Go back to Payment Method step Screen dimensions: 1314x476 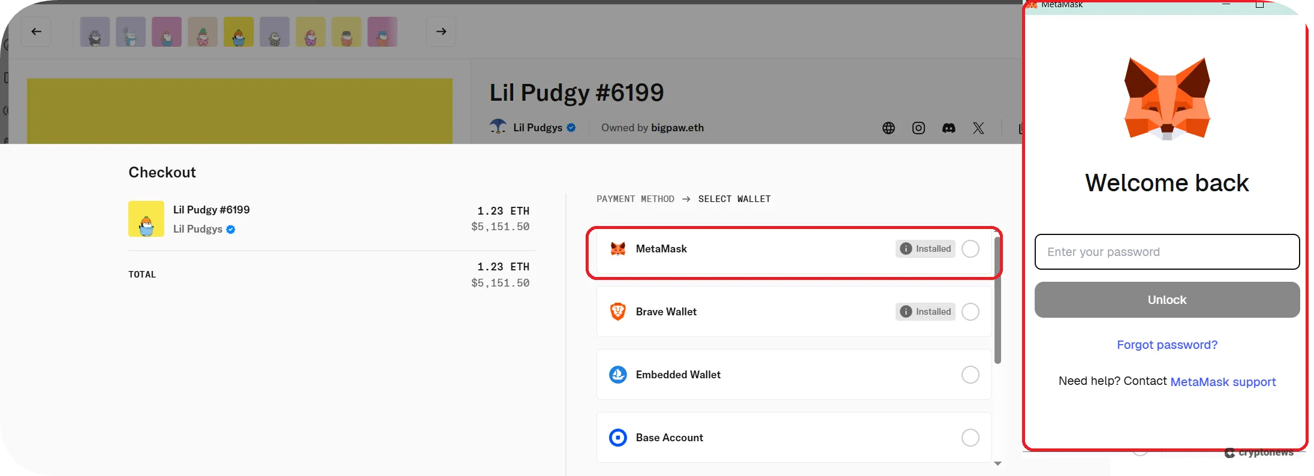[x=635, y=199]
